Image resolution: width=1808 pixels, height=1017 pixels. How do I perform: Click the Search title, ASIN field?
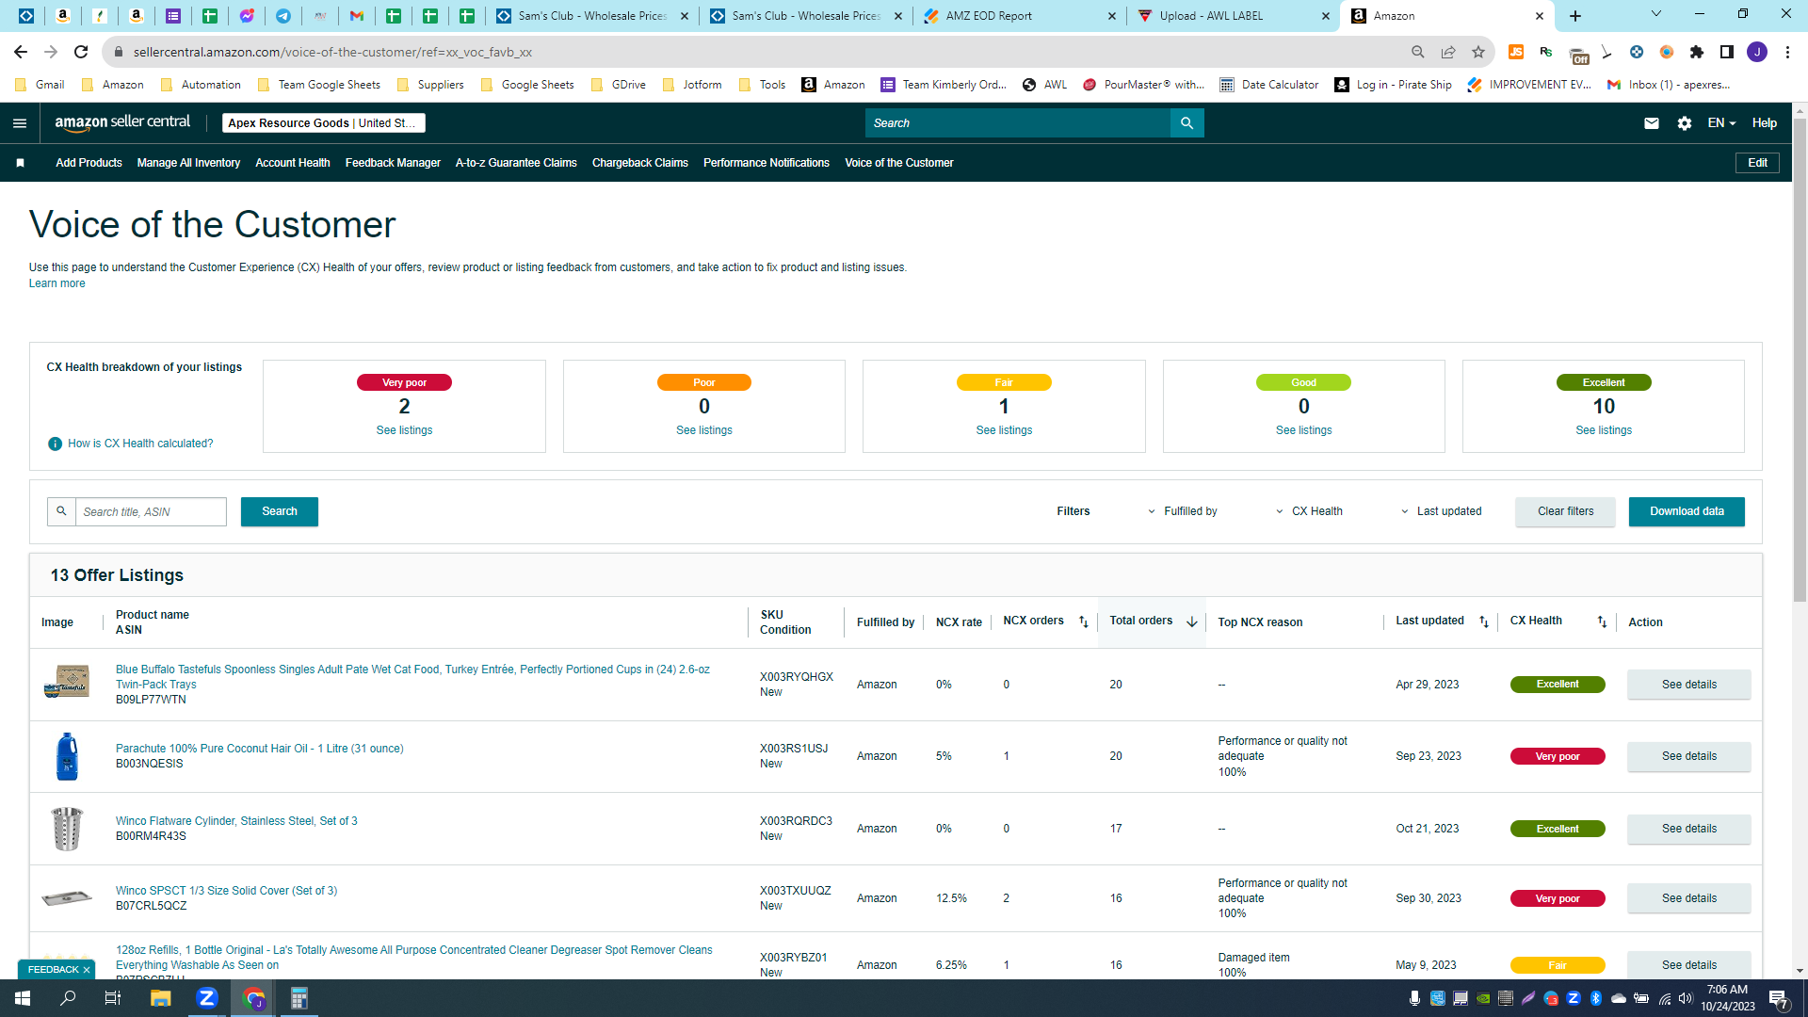[151, 511]
